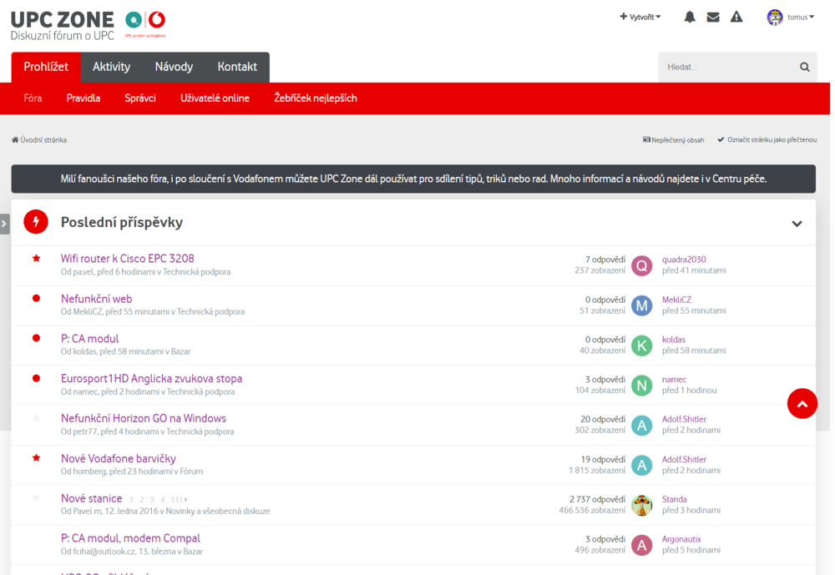Open Standa user profile link
The height and width of the screenshot is (575, 835).
(674, 499)
